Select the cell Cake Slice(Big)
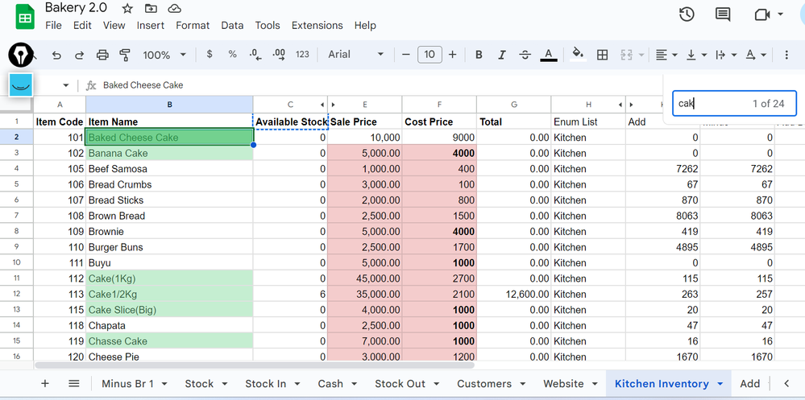Viewport: 805px width, 400px height. (169, 310)
